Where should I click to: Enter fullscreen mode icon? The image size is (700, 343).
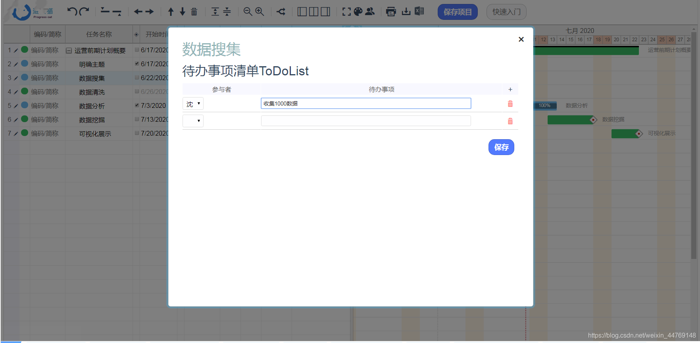click(346, 11)
